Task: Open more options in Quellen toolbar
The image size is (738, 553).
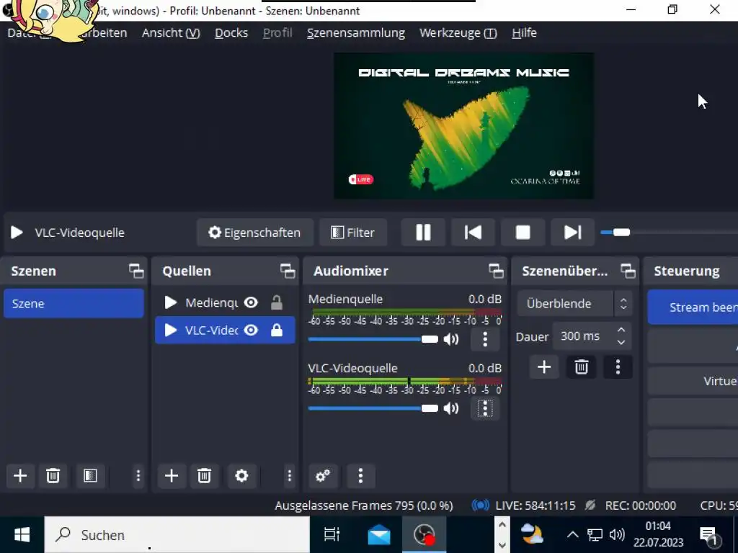Action: [x=290, y=476]
